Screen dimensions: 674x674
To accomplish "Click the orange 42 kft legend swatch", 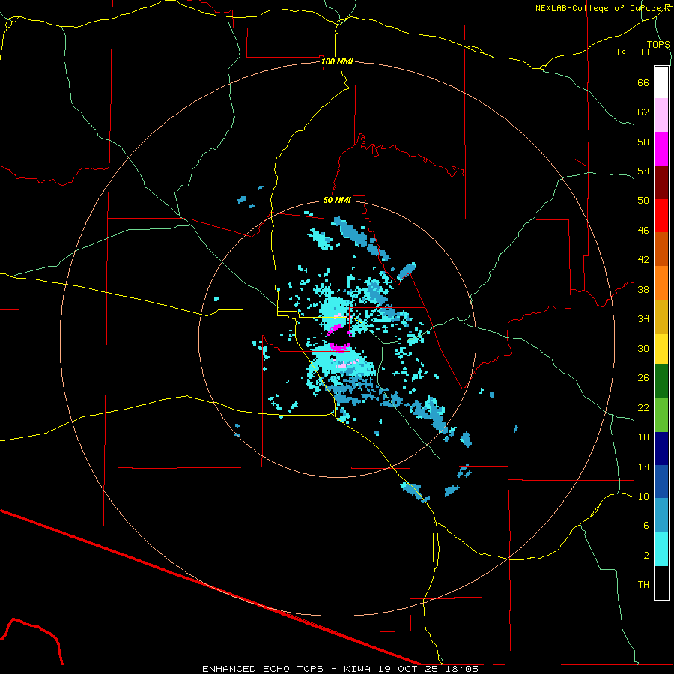I will coord(661,282).
